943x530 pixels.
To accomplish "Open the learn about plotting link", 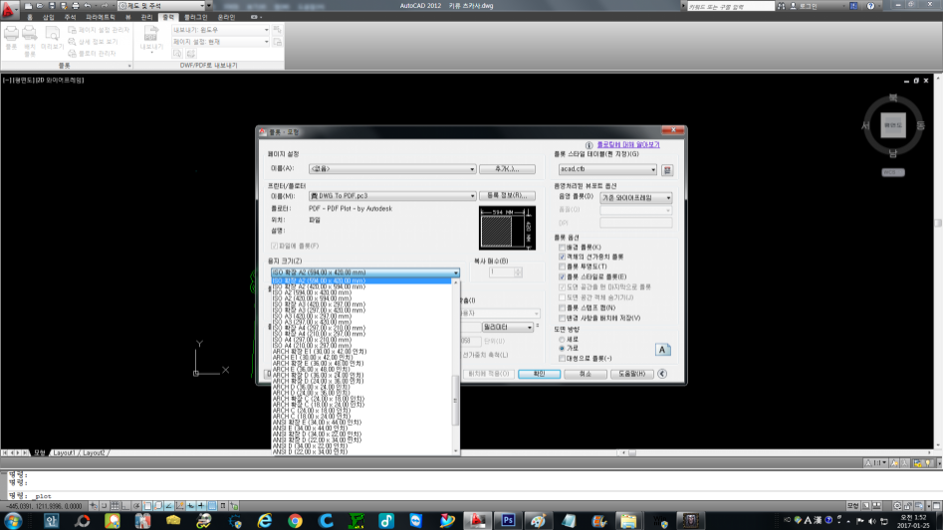I will point(628,145).
